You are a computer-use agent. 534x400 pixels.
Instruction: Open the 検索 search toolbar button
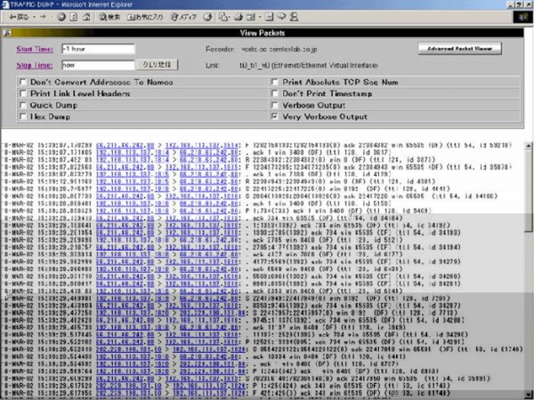pyautogui.click(x=109, y=17)
